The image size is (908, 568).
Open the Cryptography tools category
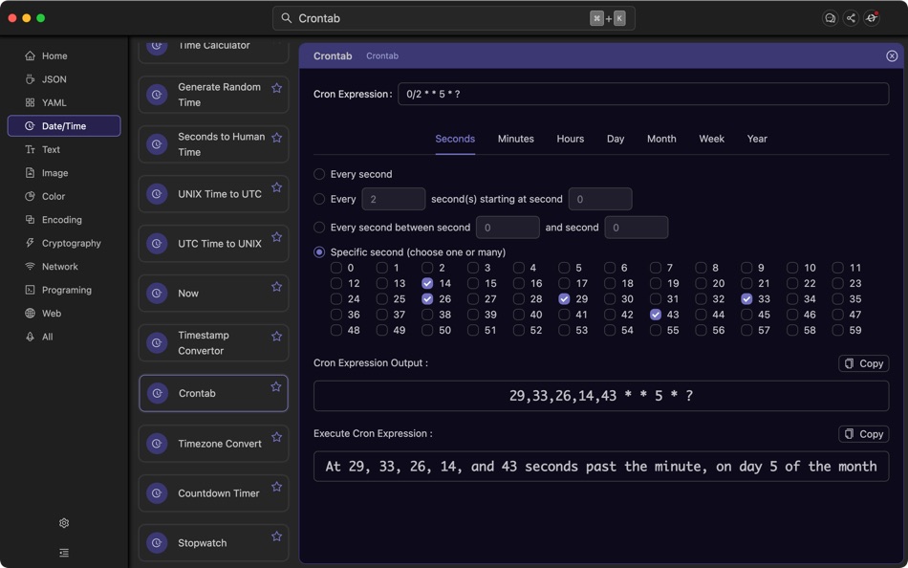tap(64, 243)
